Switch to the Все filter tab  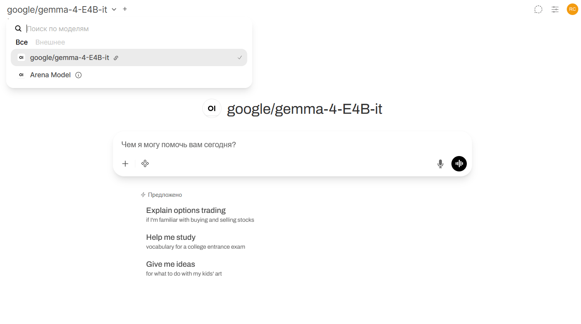click(22, 42)
